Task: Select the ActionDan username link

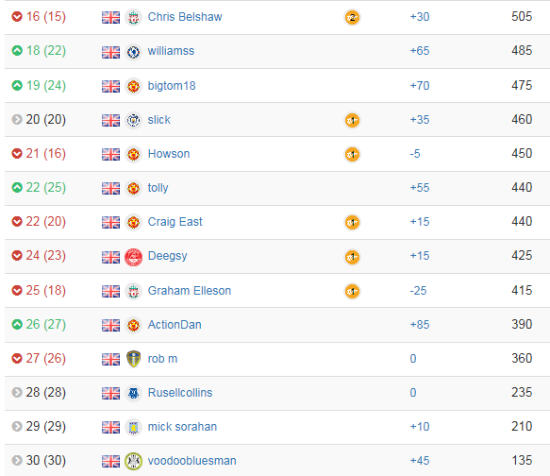Action: [175, 325]
